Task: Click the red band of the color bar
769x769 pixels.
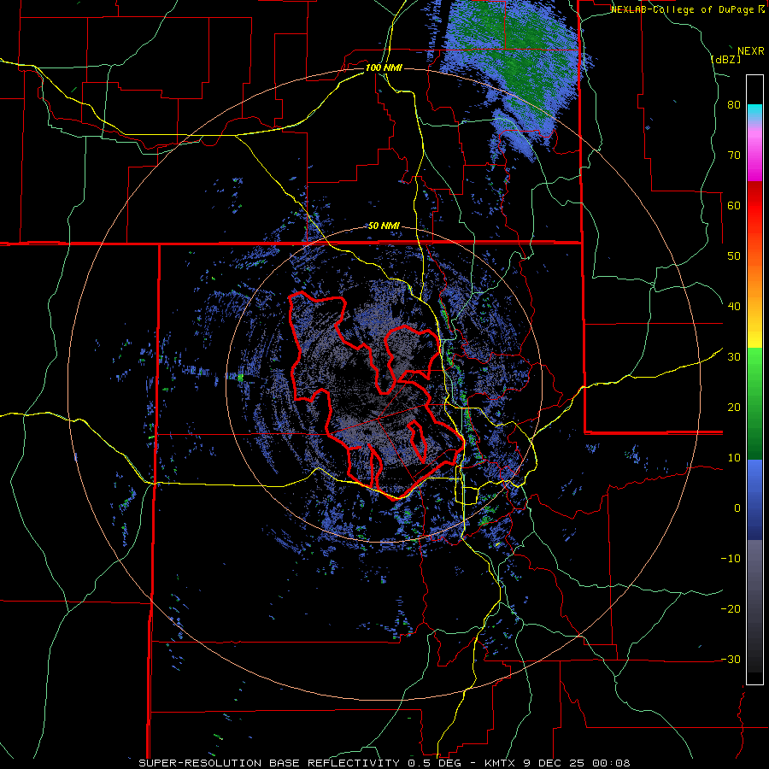Action: 754,206
